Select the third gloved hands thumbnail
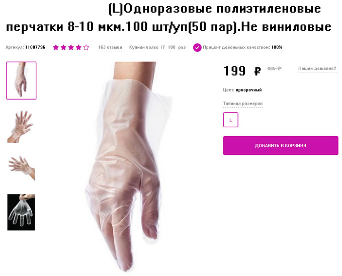 [21, 167]
